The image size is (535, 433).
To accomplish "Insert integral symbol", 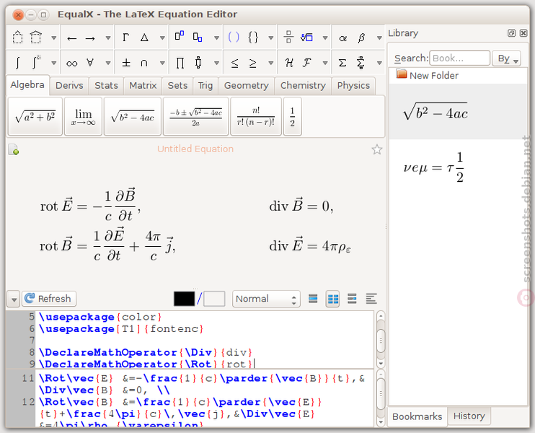I will click(x=17, y=63).
